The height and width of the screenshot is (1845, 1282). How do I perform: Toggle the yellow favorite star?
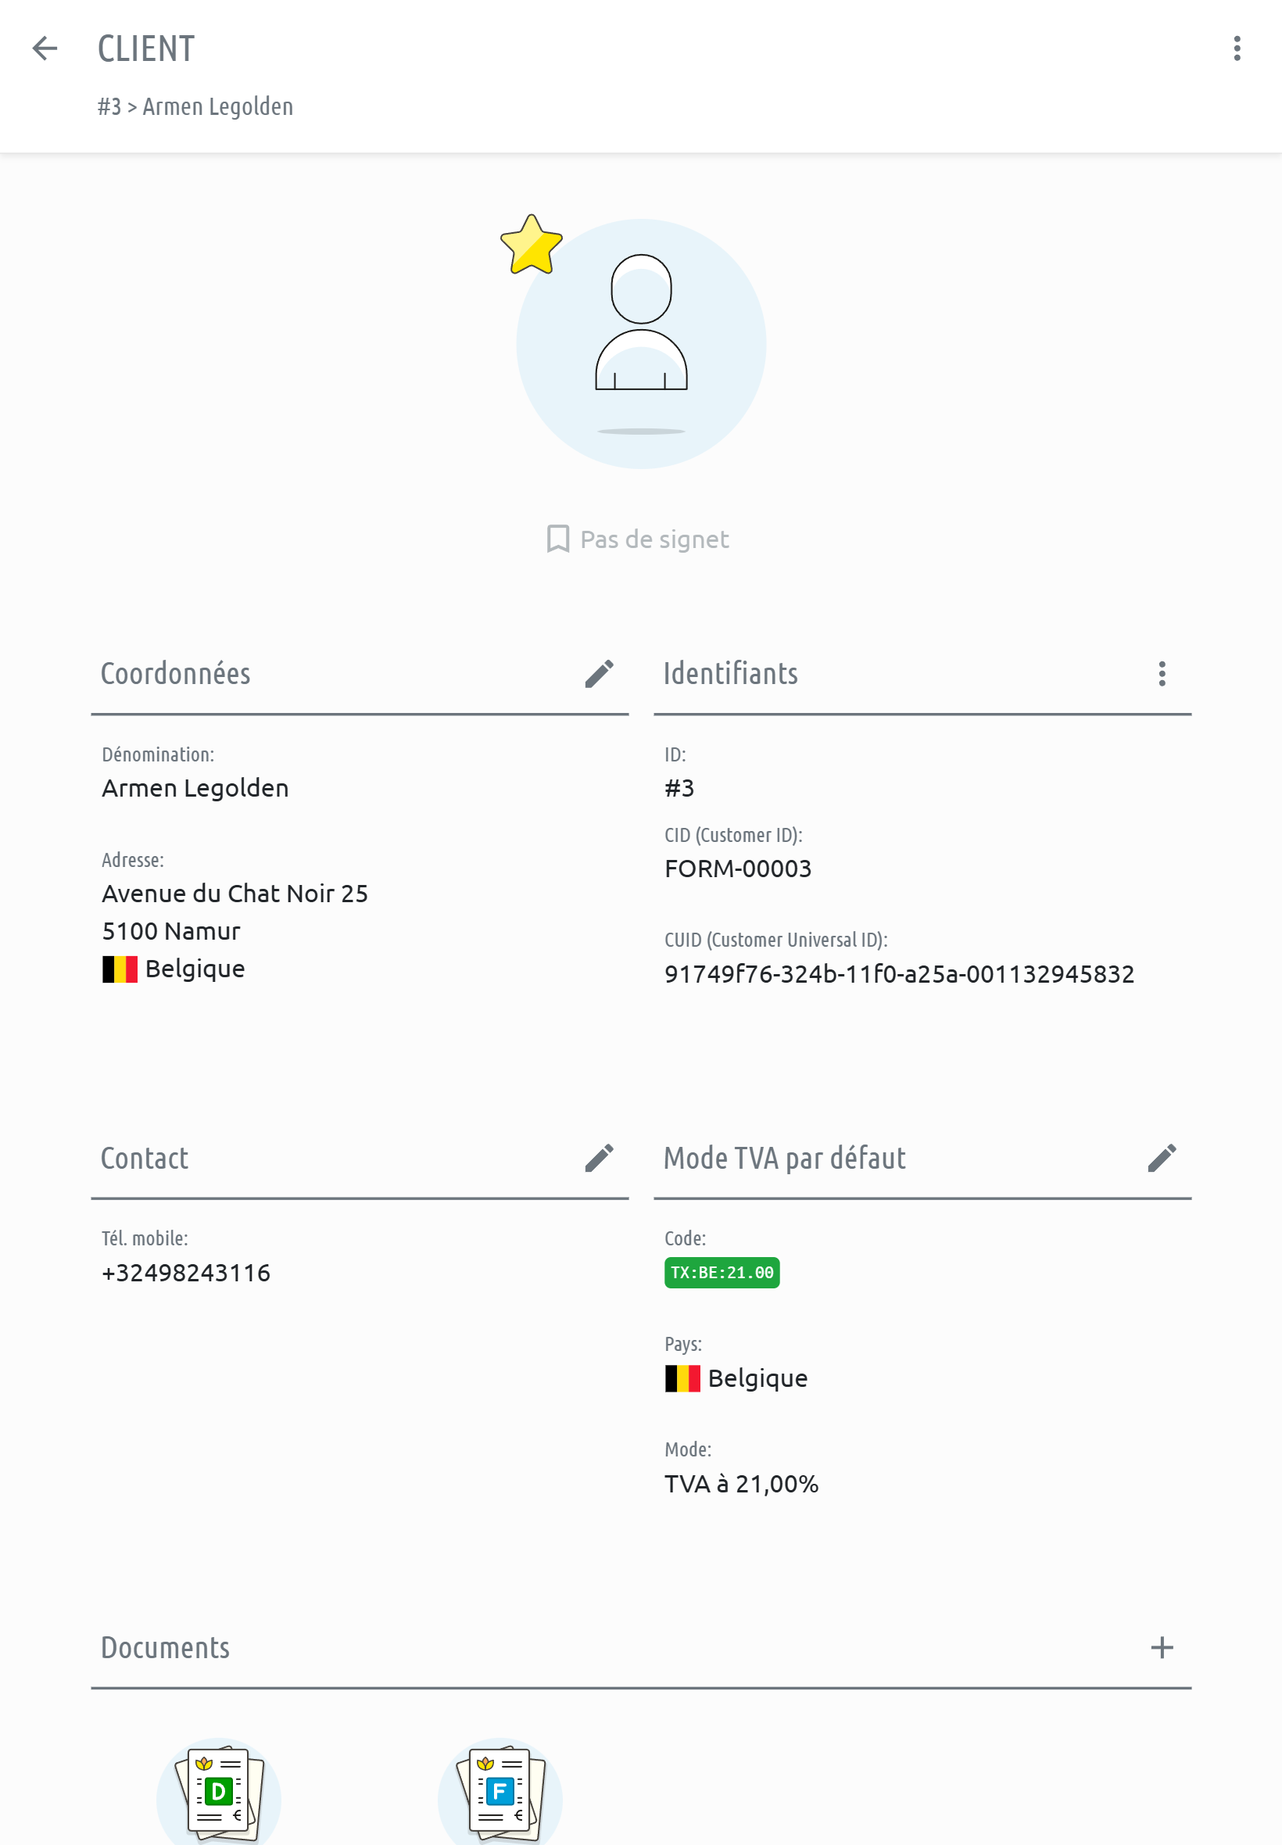[531, 245]
